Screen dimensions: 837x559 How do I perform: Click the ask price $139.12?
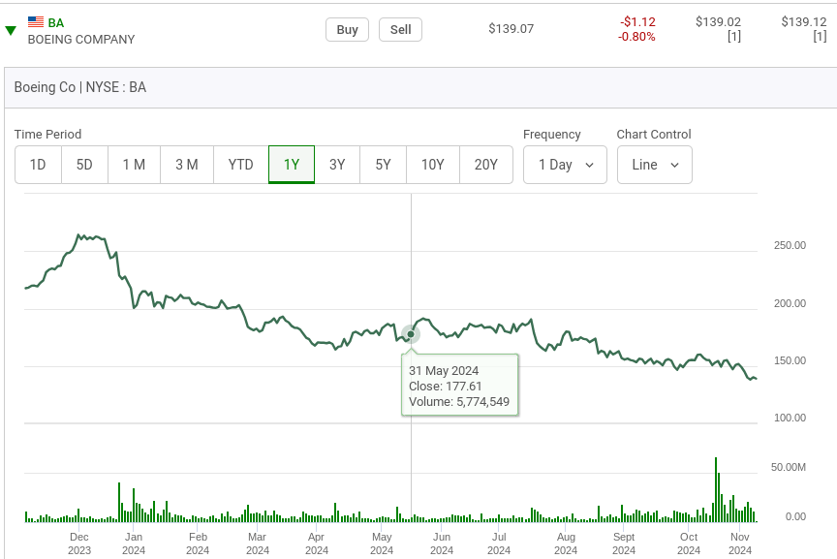pos(804,22)
